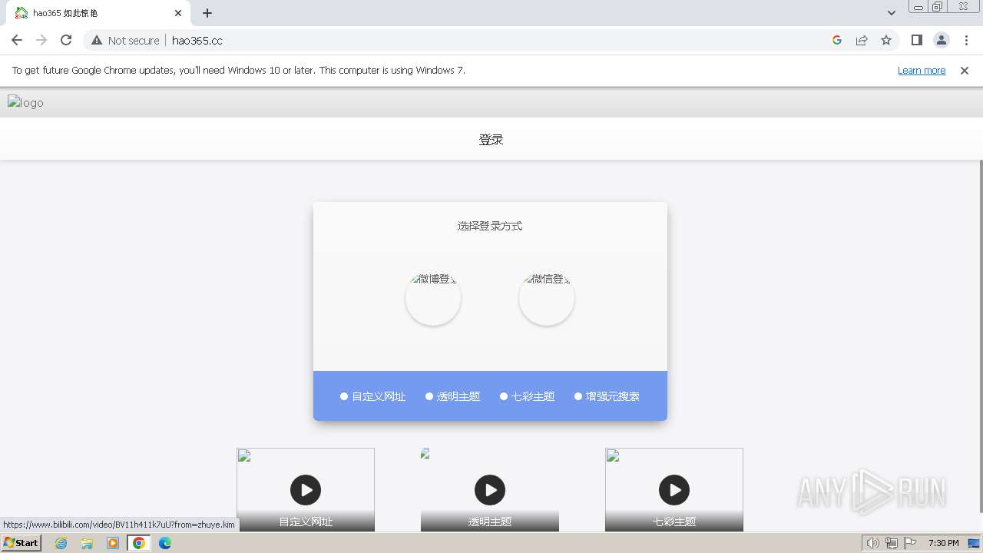The width and height of the screenshot is (983, 553).
Task: Close the hao365 tab
Action: pyautogui.click(x=178, y=13)
